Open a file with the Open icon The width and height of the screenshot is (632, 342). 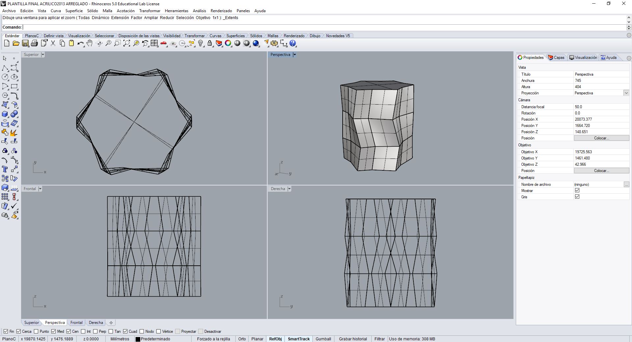(x=16, y=43)
